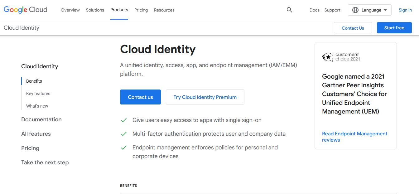Click the Google Cloud logo
The height and width of the screenshot is (194, 419).
coord(26,10)
